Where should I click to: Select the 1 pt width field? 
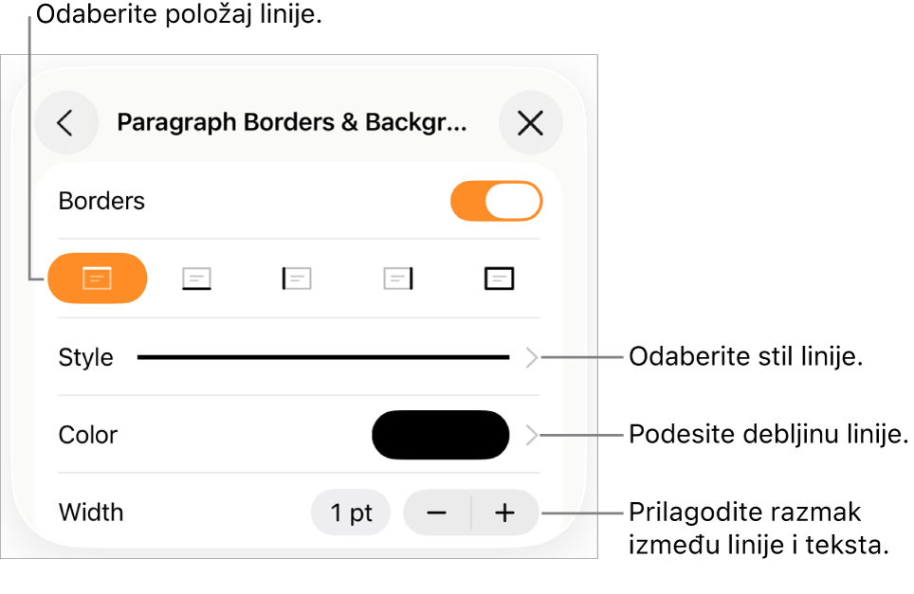[x=351, y=513]
